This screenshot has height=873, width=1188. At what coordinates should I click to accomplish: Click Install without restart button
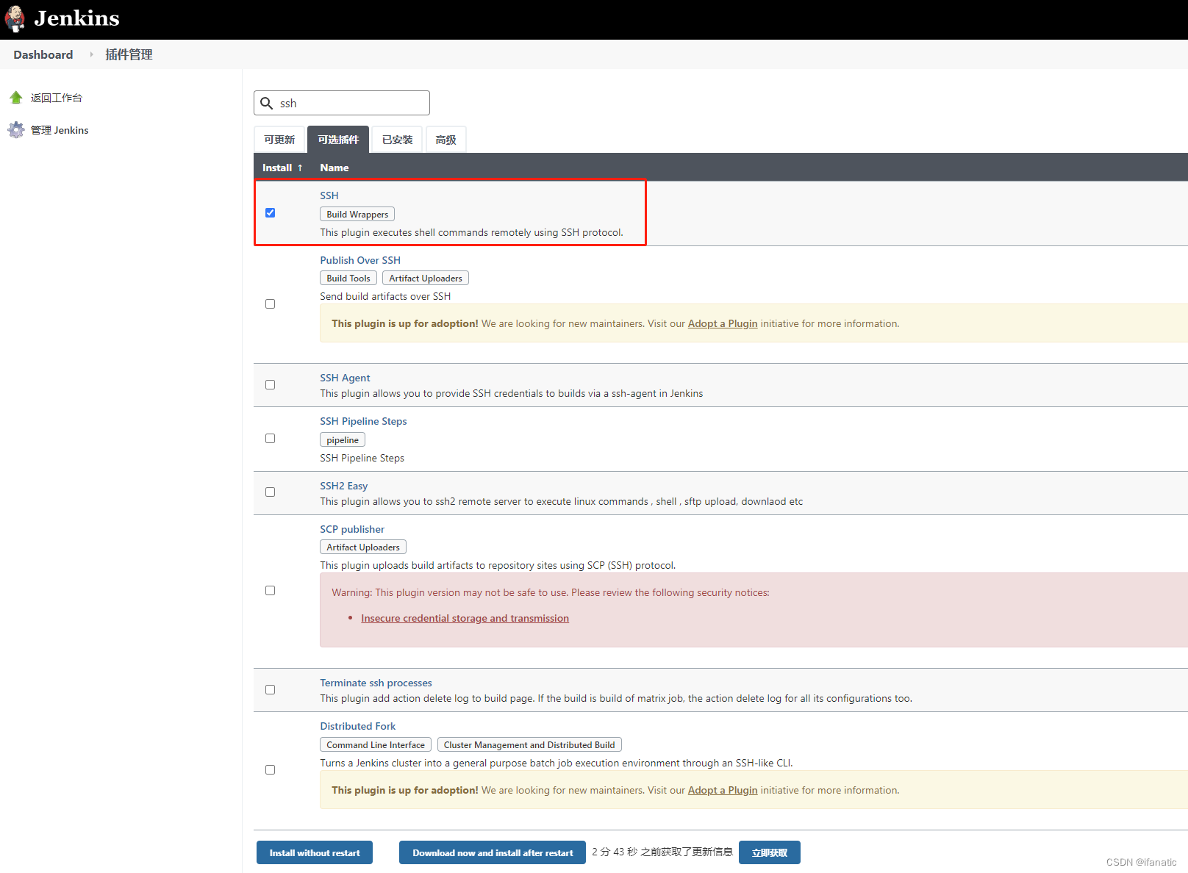(x=315, y=852)
